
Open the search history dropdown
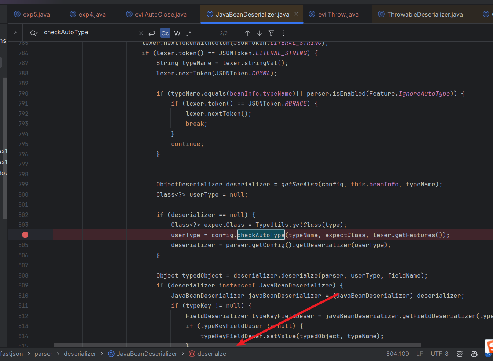click(x=34, y=33)
